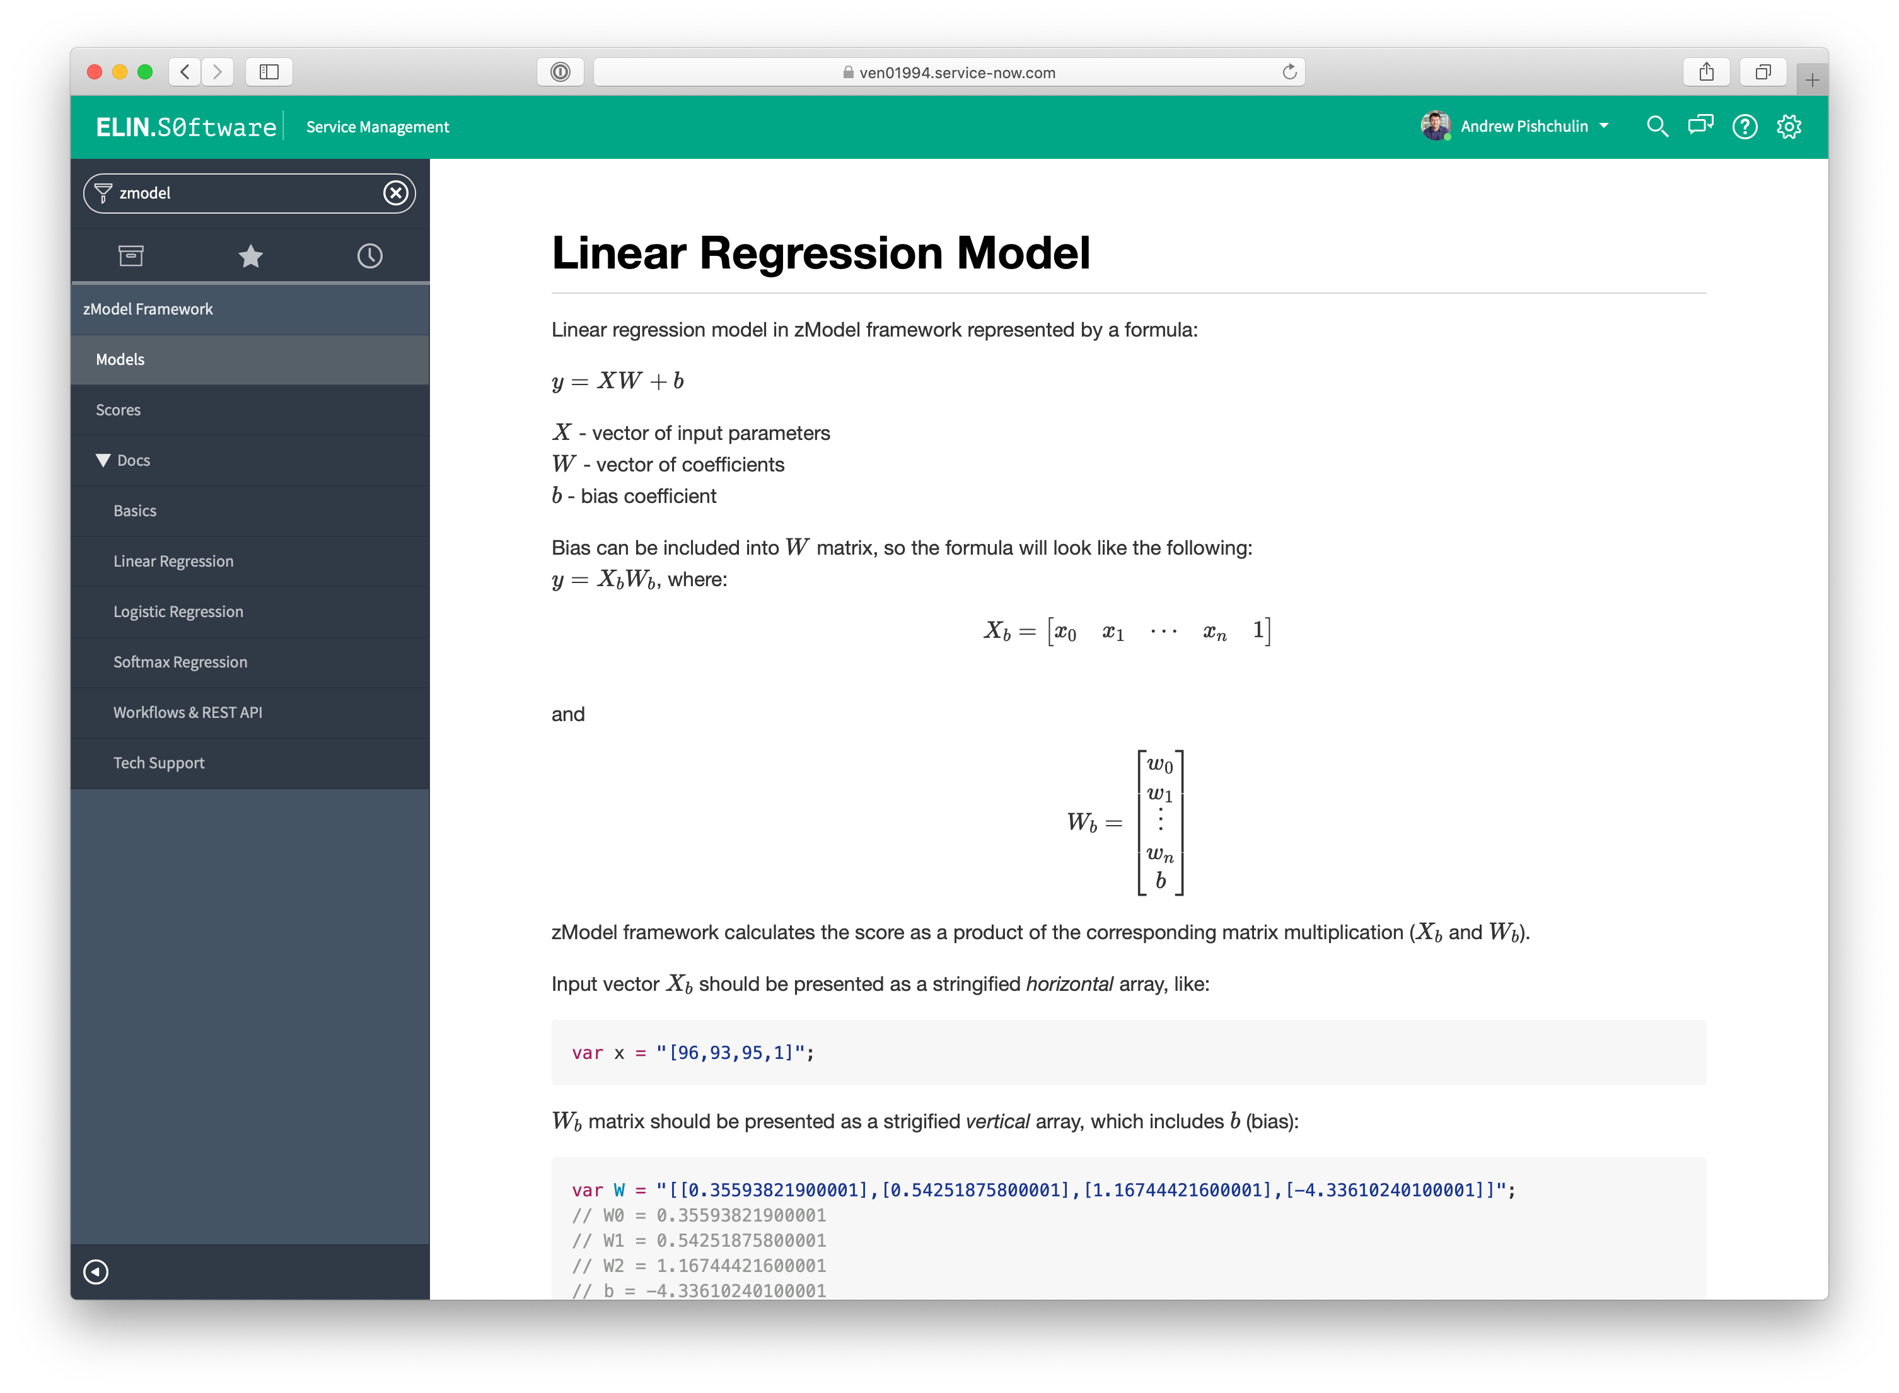Click the help question mark icon
This screenshot has width=1899, height=1393.
pyautogui.click(x=1744, y=127)
